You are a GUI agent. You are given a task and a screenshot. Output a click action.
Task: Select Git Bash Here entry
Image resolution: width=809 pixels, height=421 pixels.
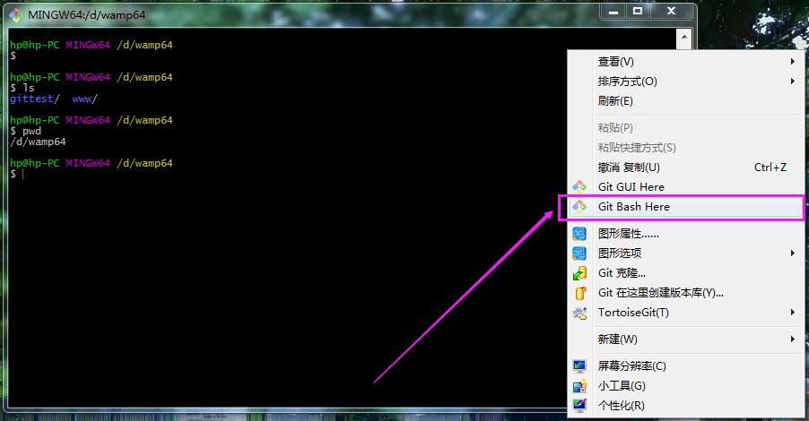tap(686, 207)
